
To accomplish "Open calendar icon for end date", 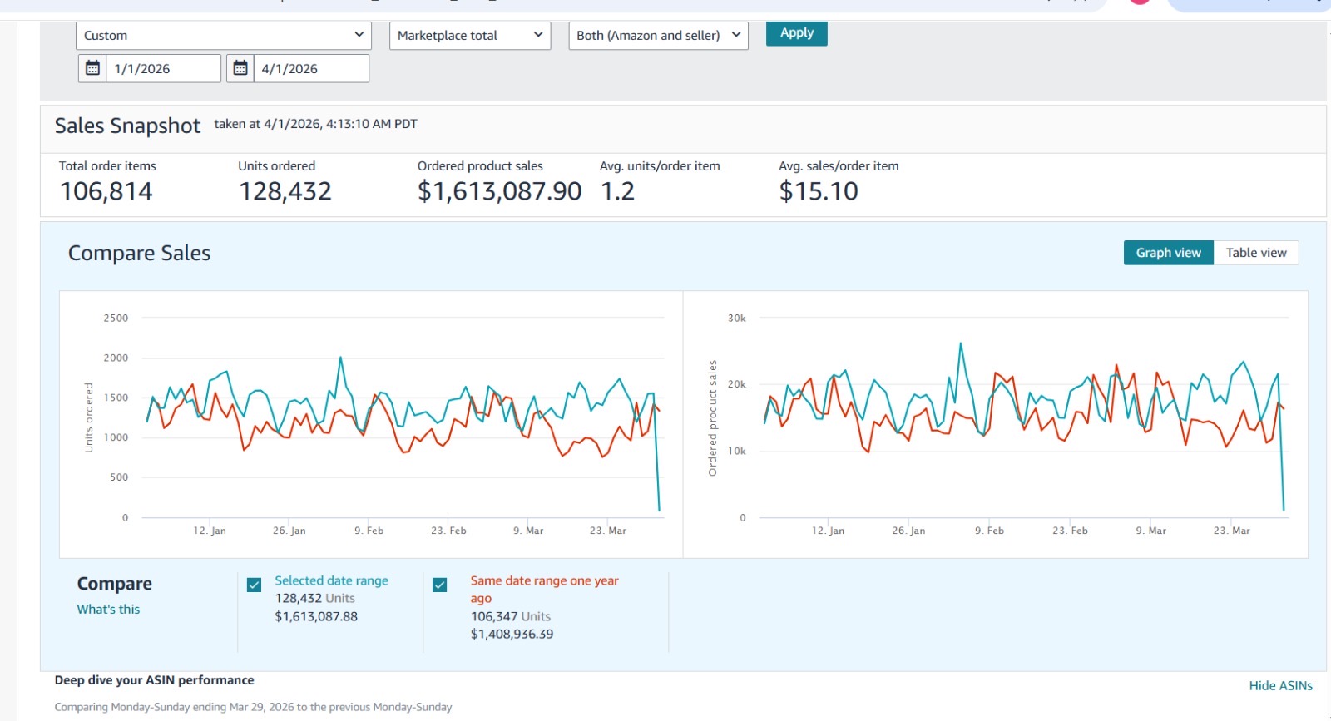I will 240,68.
